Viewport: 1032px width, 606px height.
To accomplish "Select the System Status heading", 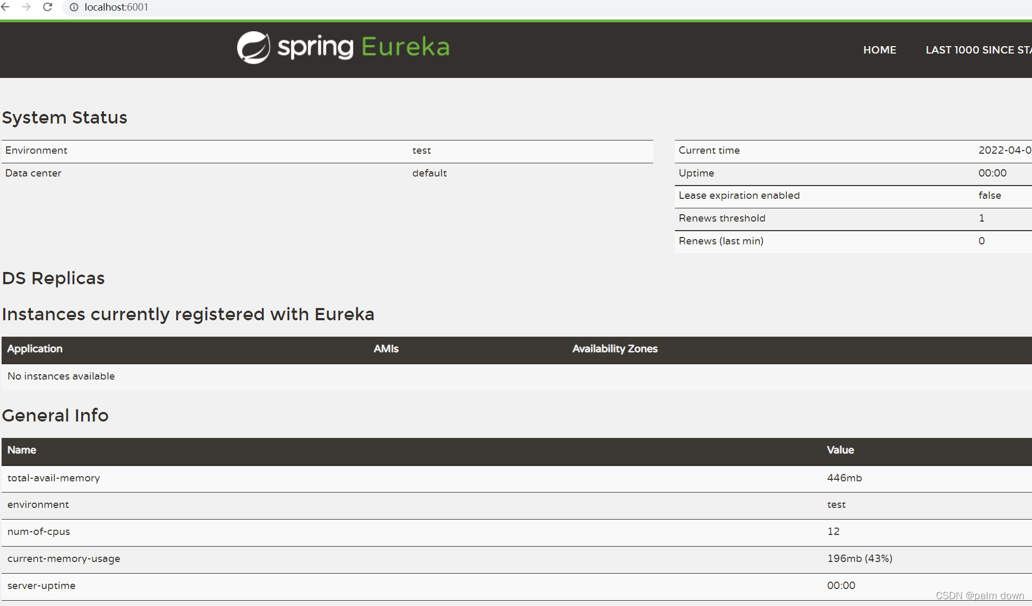I will point(65,117).
